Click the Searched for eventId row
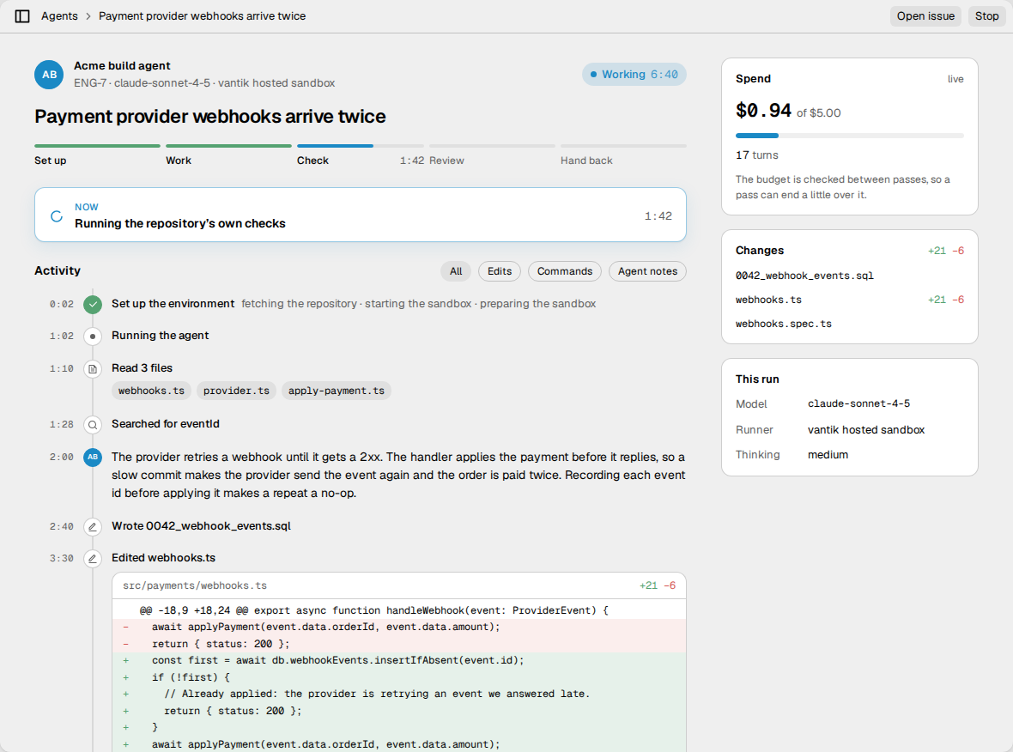Image resolution: width=1013 pixels, height=752 pixels. coord(360,424)
